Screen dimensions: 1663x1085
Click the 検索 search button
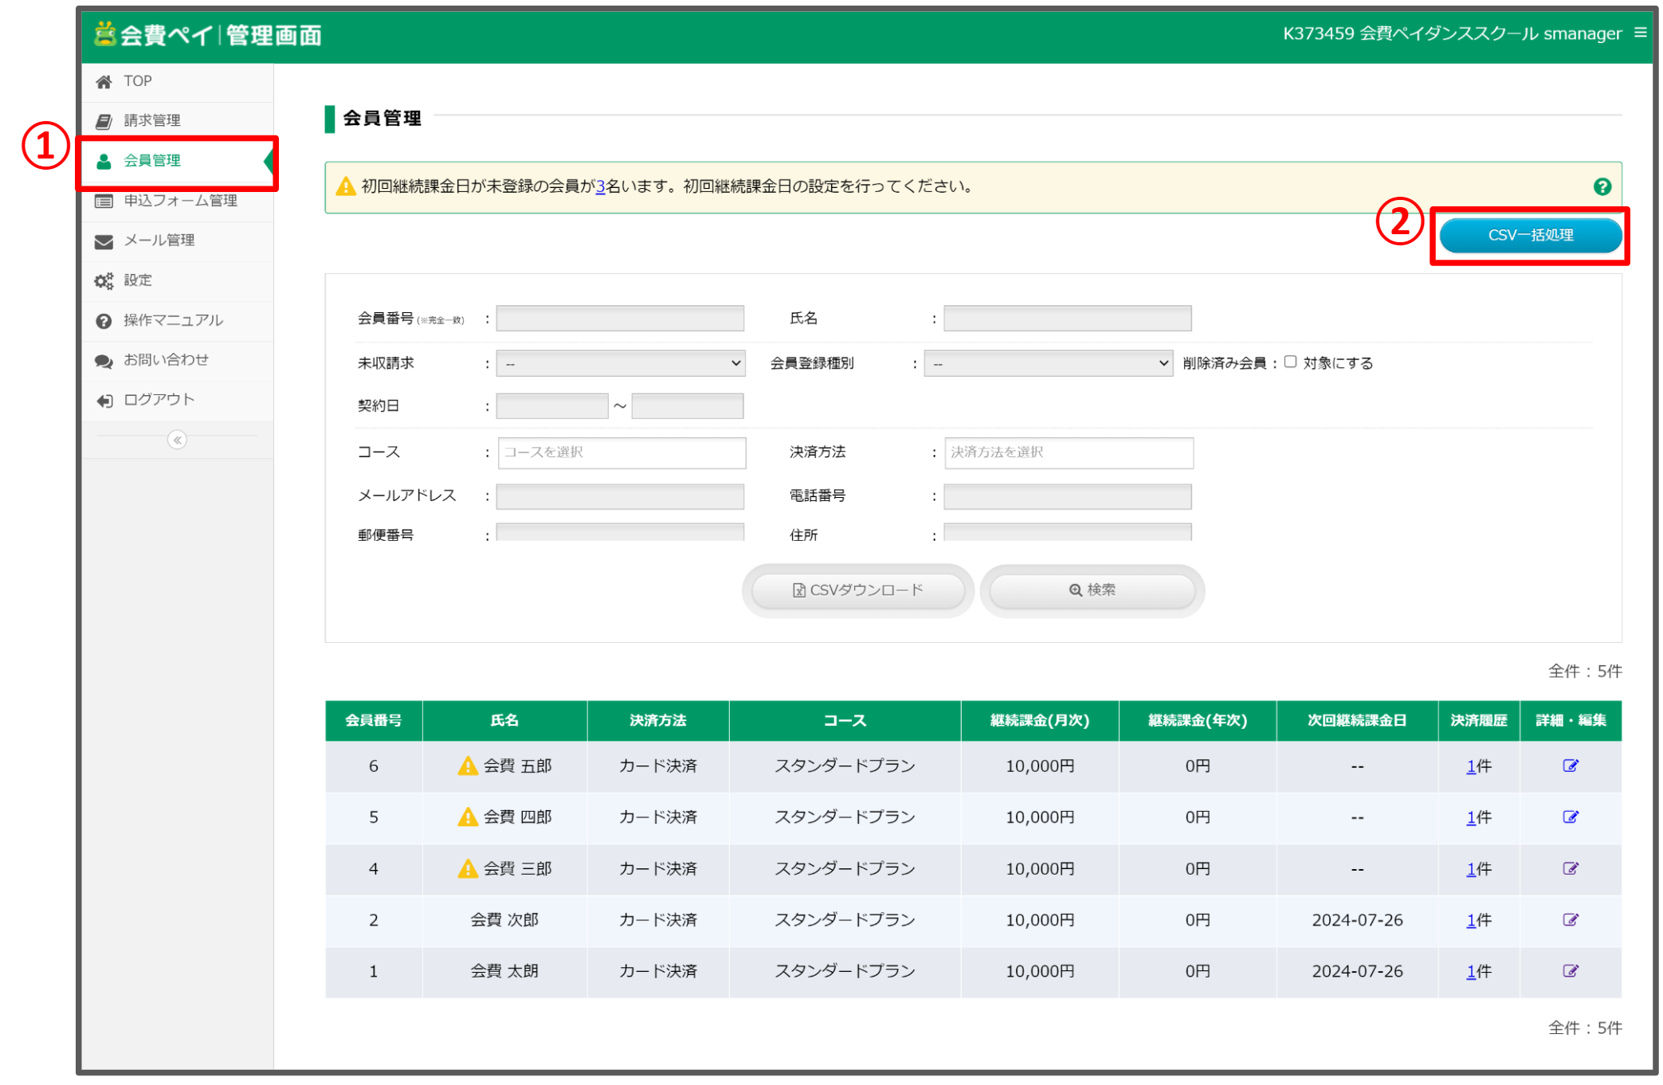(x=1092, y=590)
